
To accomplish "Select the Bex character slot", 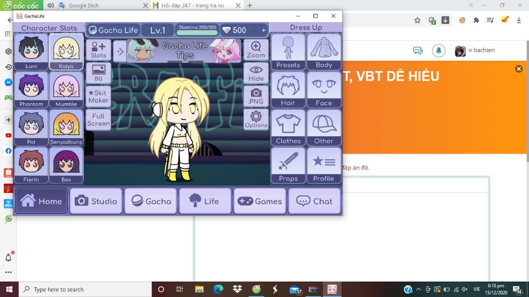I will tap(66, 165).
